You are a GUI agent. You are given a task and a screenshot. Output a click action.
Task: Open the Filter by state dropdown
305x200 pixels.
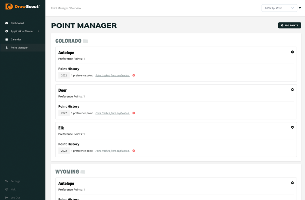coord(279,8)
